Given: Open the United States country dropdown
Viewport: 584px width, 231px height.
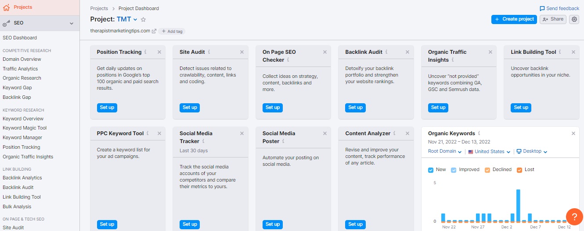Looking at the screenshot, I should point(489,151).
